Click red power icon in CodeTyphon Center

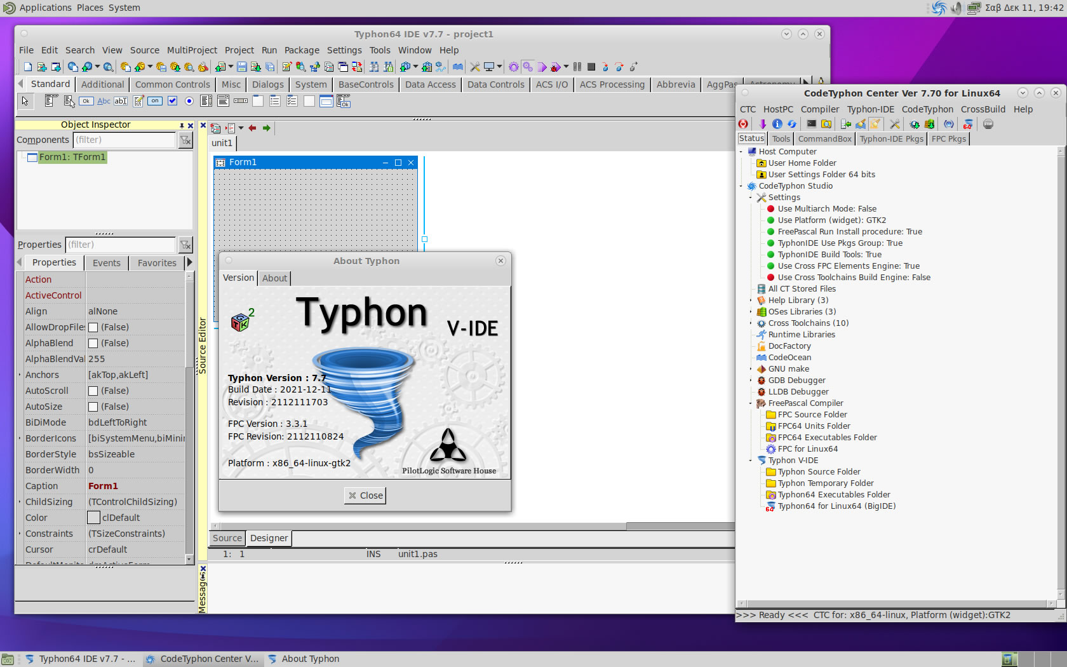click(x=743, y=124)
